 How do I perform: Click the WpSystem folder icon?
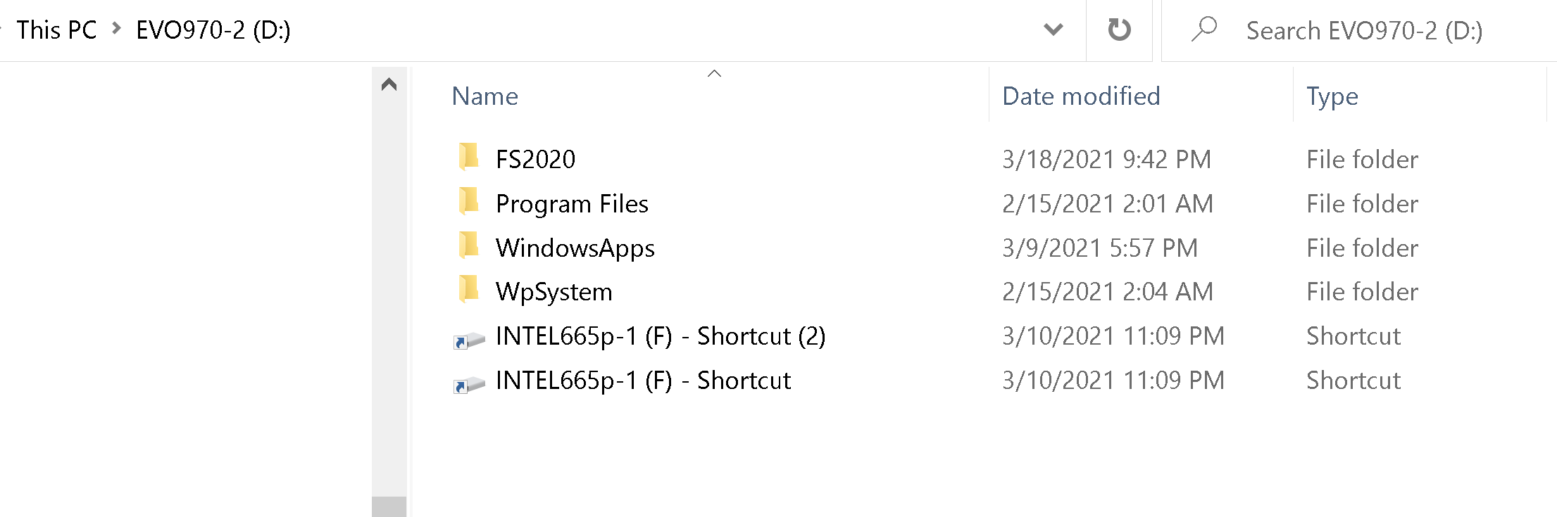pos(468,289)
